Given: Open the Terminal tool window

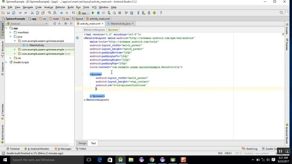Looking at the screenshot, I should click(x=13, y=149).
